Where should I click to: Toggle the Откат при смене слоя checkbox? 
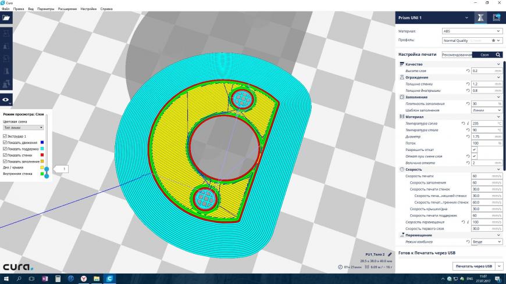click(x=474, y=156)
